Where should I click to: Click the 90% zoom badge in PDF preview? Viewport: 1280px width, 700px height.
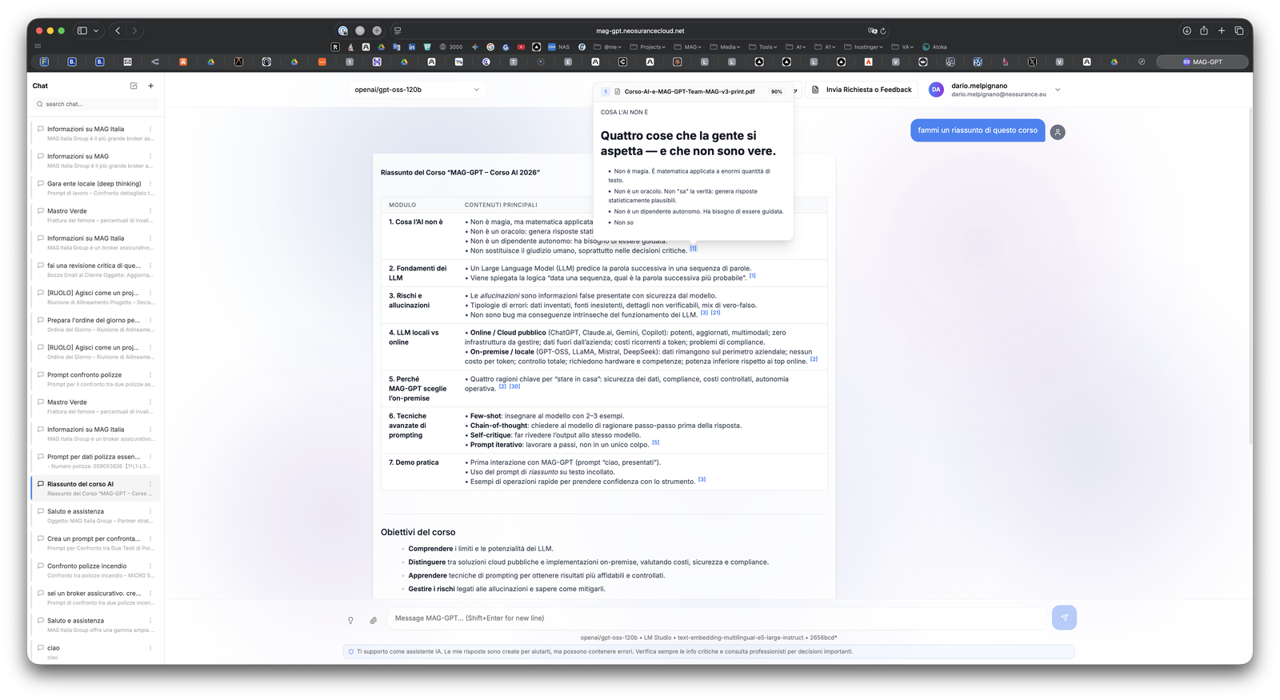776,92
